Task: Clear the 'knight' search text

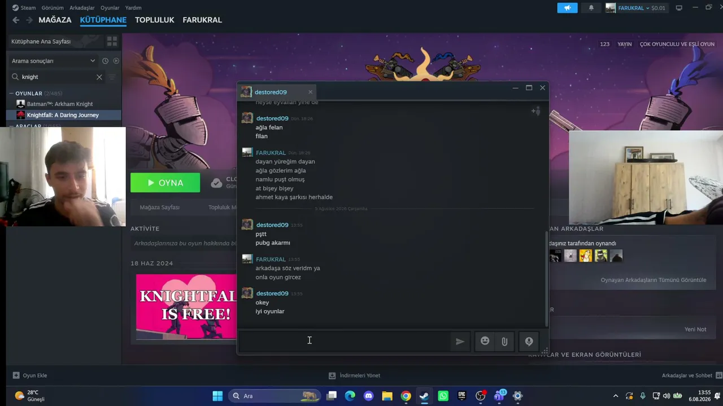Action: point(99,77)
